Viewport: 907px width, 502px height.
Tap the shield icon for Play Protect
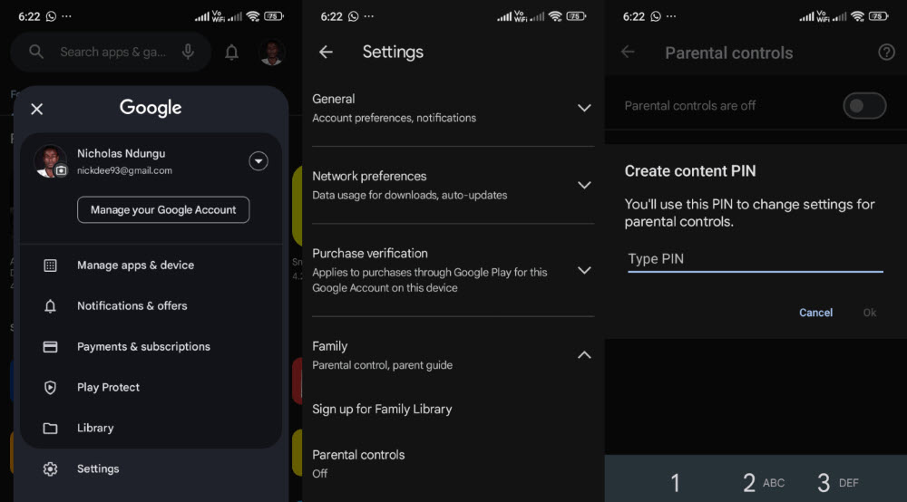pyautogui.click(x=50, y=387)
